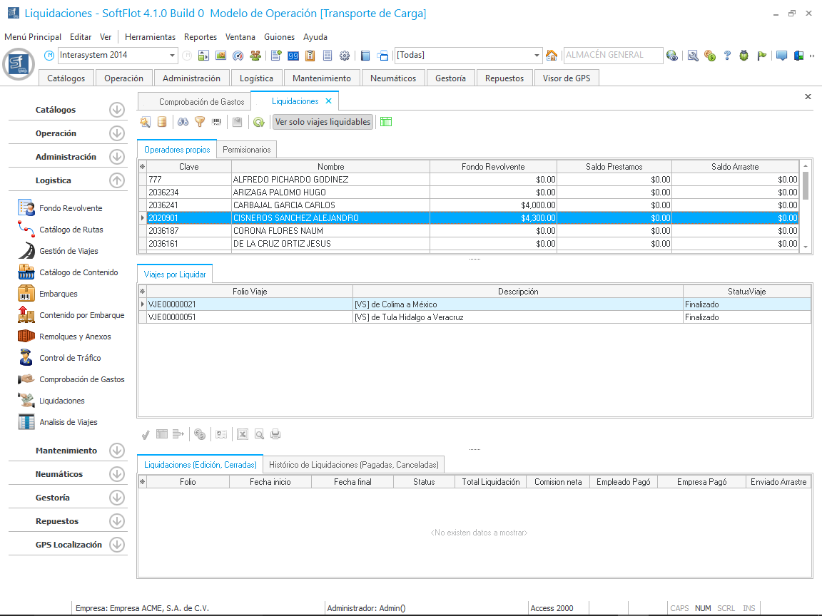
Task: Open the Interasystem 2014 dropdown
Action: point(173,56)
